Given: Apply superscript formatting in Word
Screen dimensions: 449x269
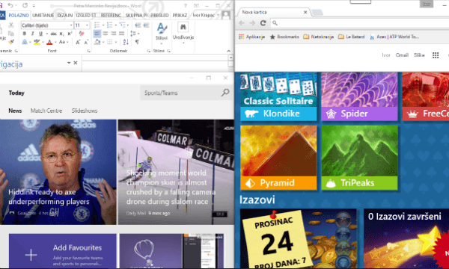Looking at the screenshot, I should 70,34.
